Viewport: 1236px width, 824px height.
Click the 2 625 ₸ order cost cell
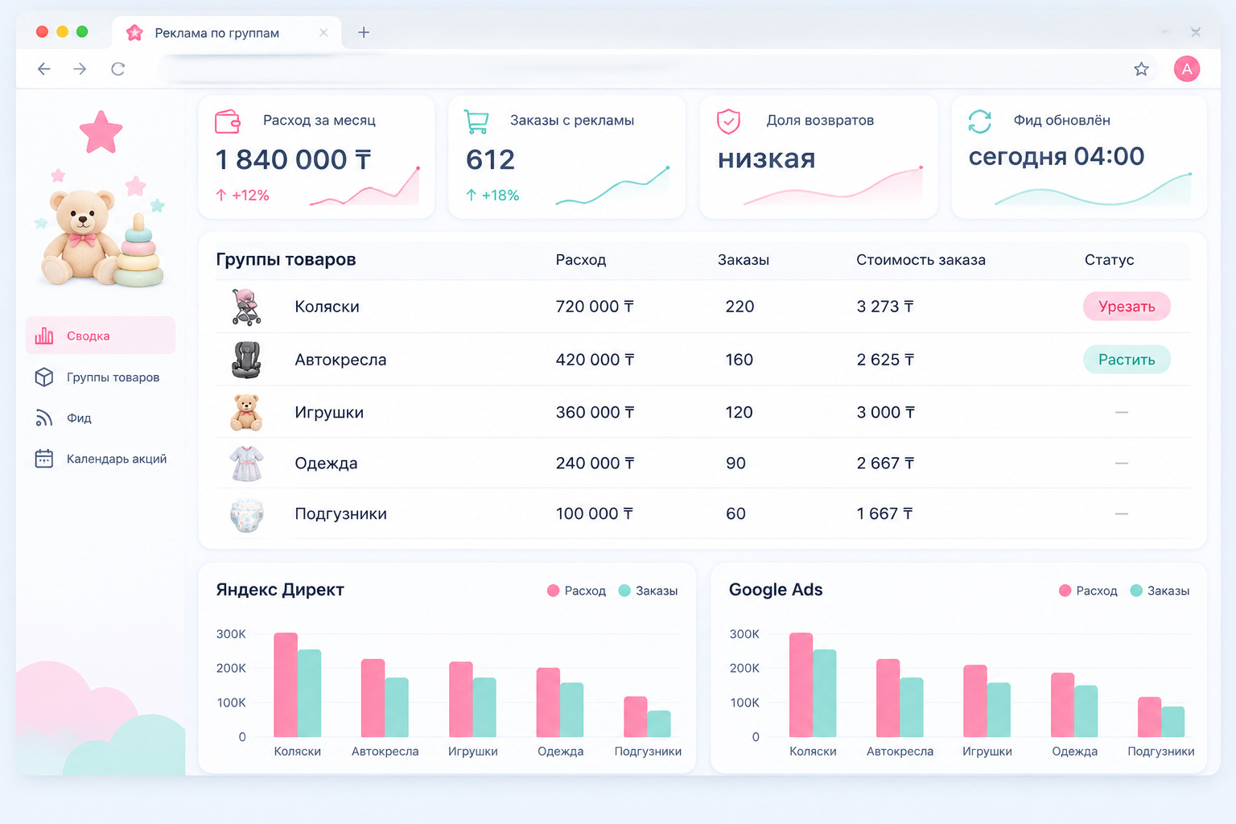click(x=885, y=360)
